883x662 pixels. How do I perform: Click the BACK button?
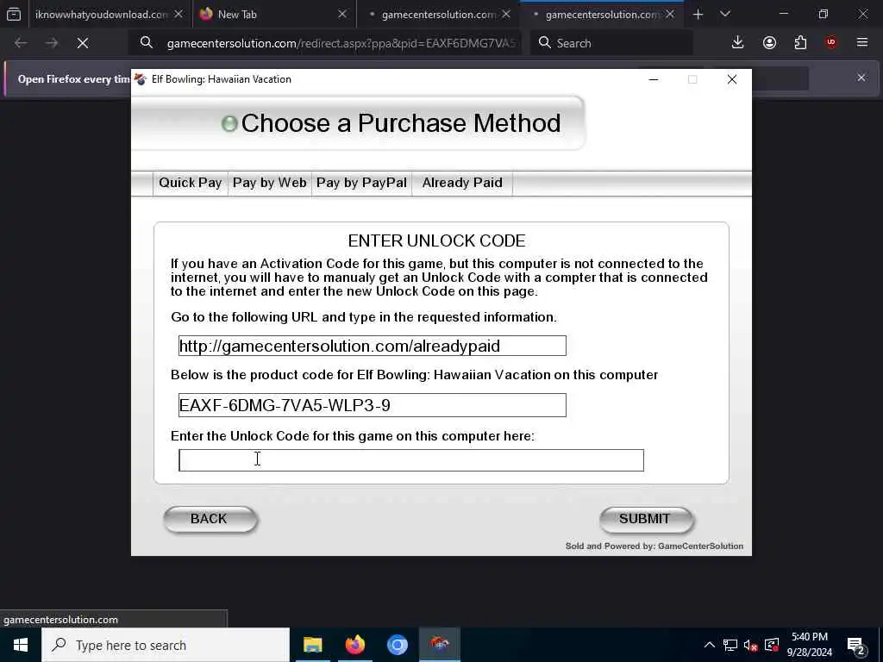click(210, 519)
